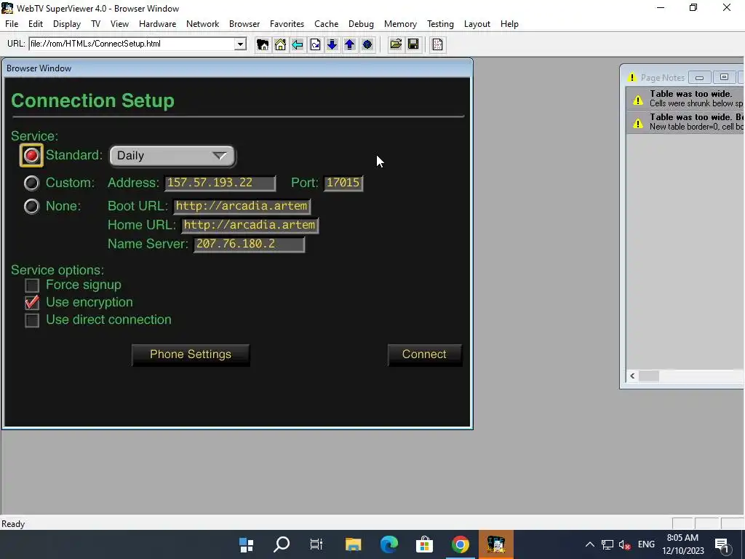
Task: Open the File menu
Action: (x=12, y=24)
